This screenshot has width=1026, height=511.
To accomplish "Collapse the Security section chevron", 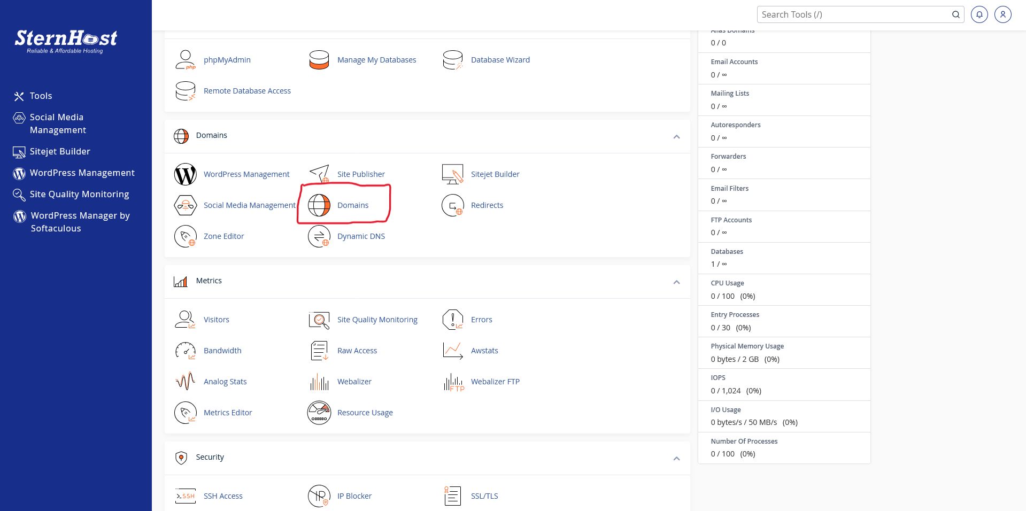I will (x=676, y=459).
